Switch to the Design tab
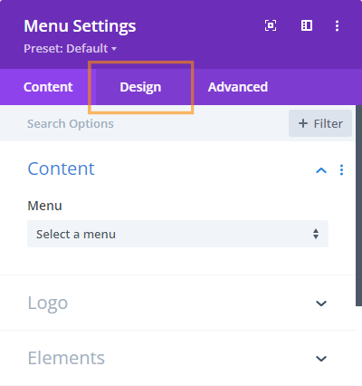This screenshot has height=386, width=362. (140, 87)
